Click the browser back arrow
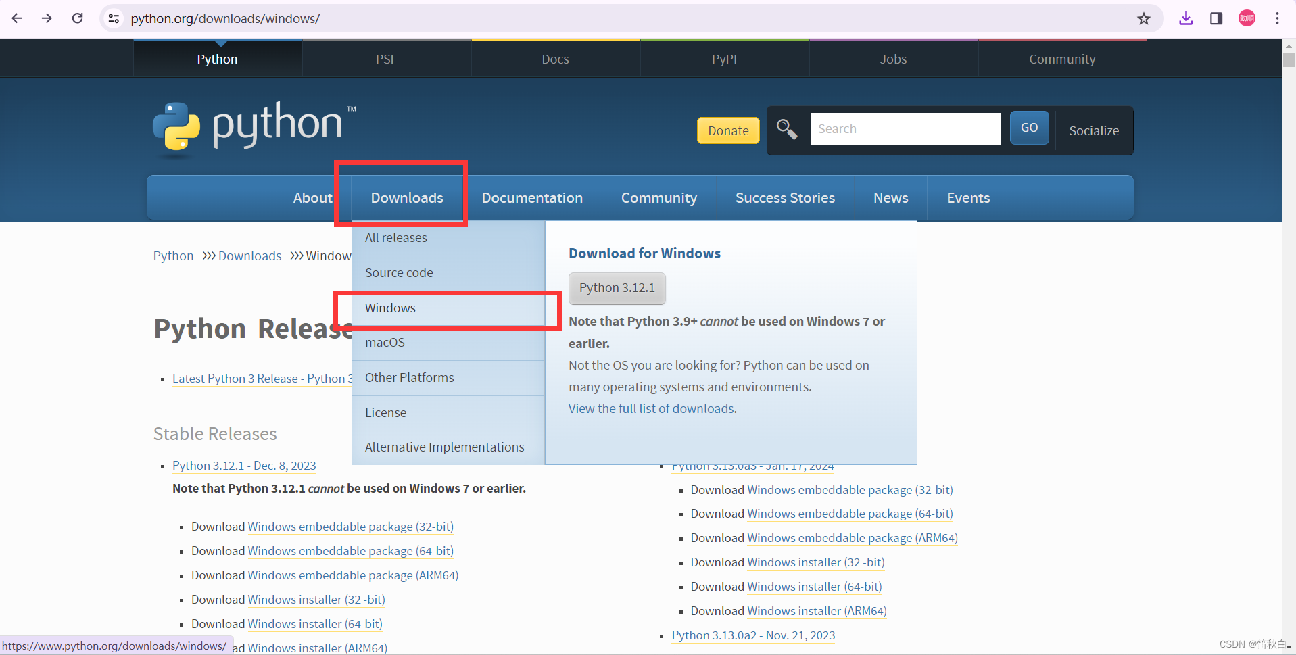 coord(17,18)
